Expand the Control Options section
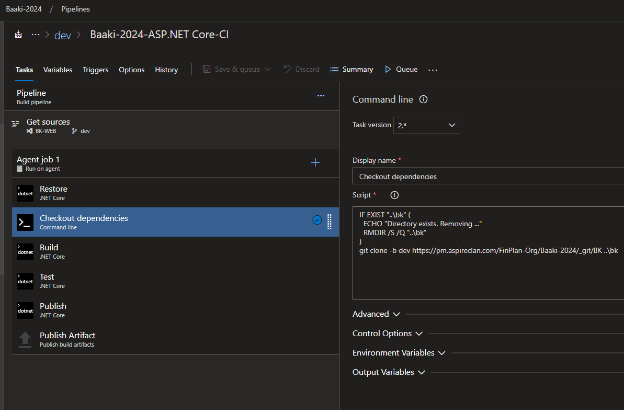The height and width of the screenshot is (410, 624). 388,334
